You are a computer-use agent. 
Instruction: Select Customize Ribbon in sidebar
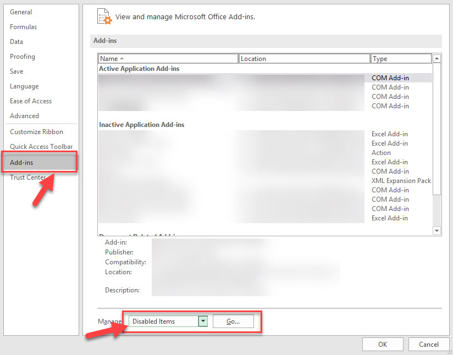click(x=37, y=132)
